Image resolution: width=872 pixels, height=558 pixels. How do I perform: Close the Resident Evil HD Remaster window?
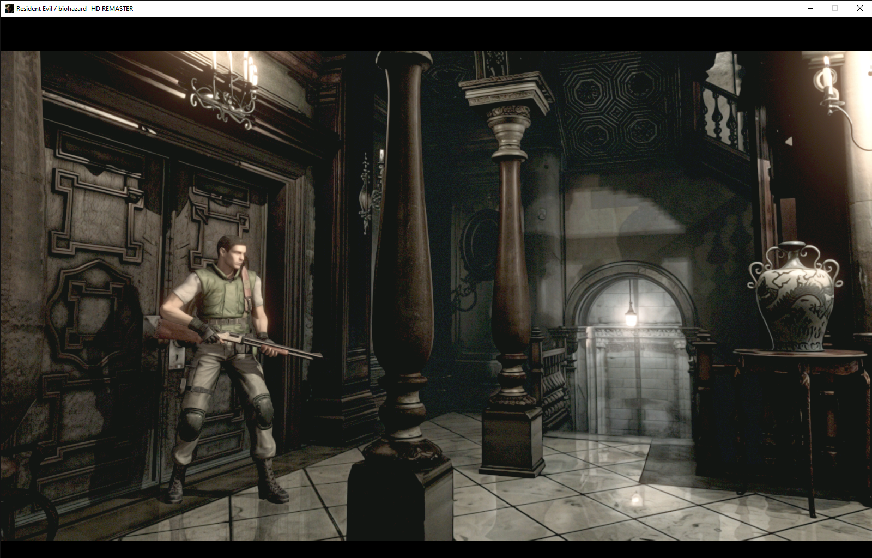coord(859,8)
